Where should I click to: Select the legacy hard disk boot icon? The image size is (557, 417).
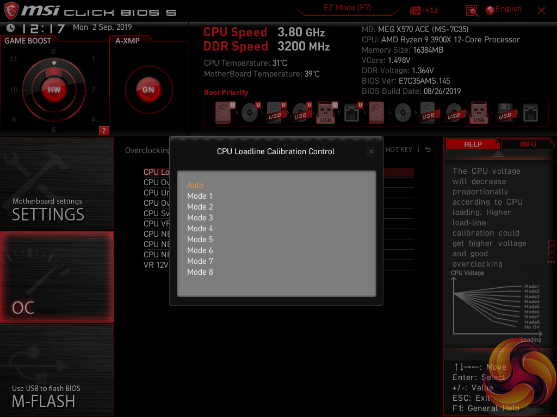point(376,112)
